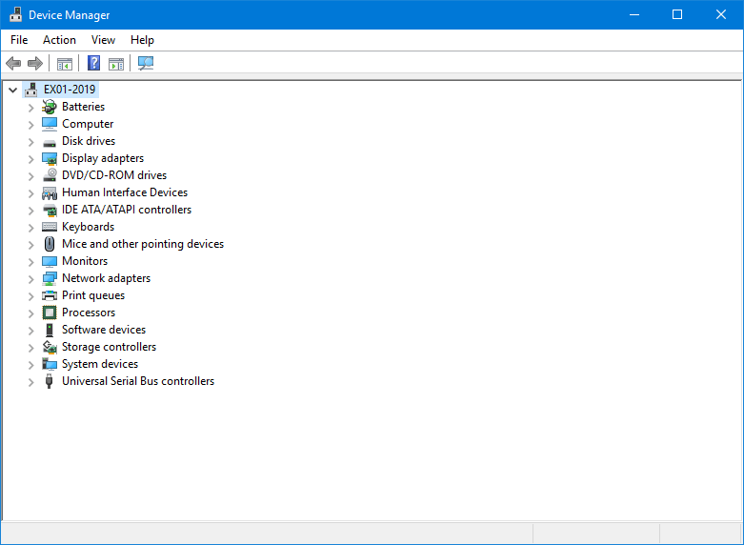Image resolution: width=744 pixels, height=545 pixels.
Task: Expand the Disk drives node
Action: [30, 141]
